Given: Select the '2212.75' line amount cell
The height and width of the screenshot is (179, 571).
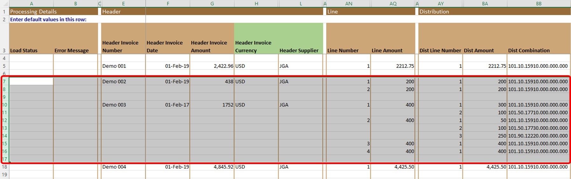Looking at the screenshot, I should coord(393,66).
